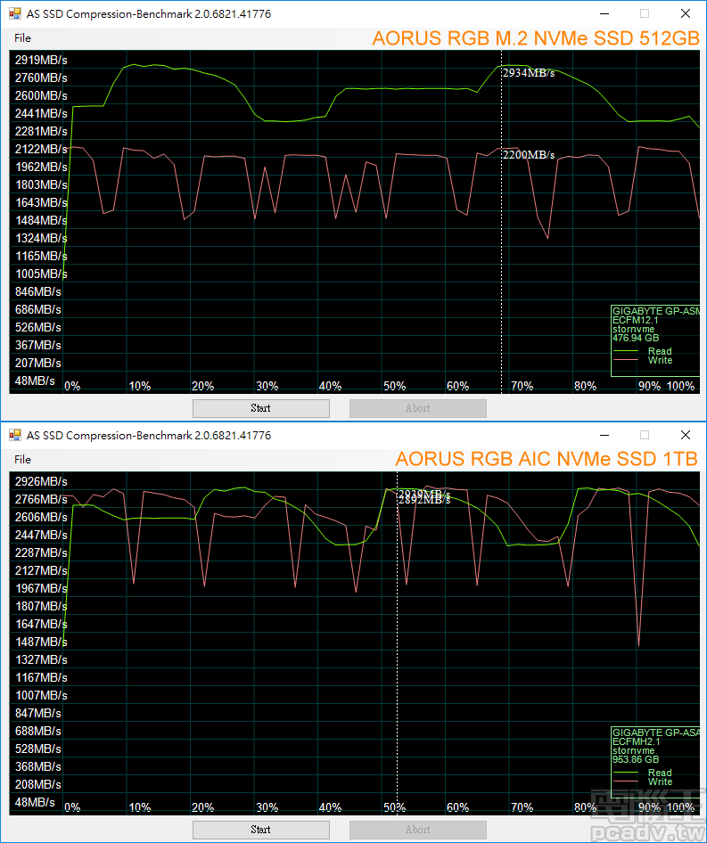Click Abort button in top benchmark window

(418, 408)
